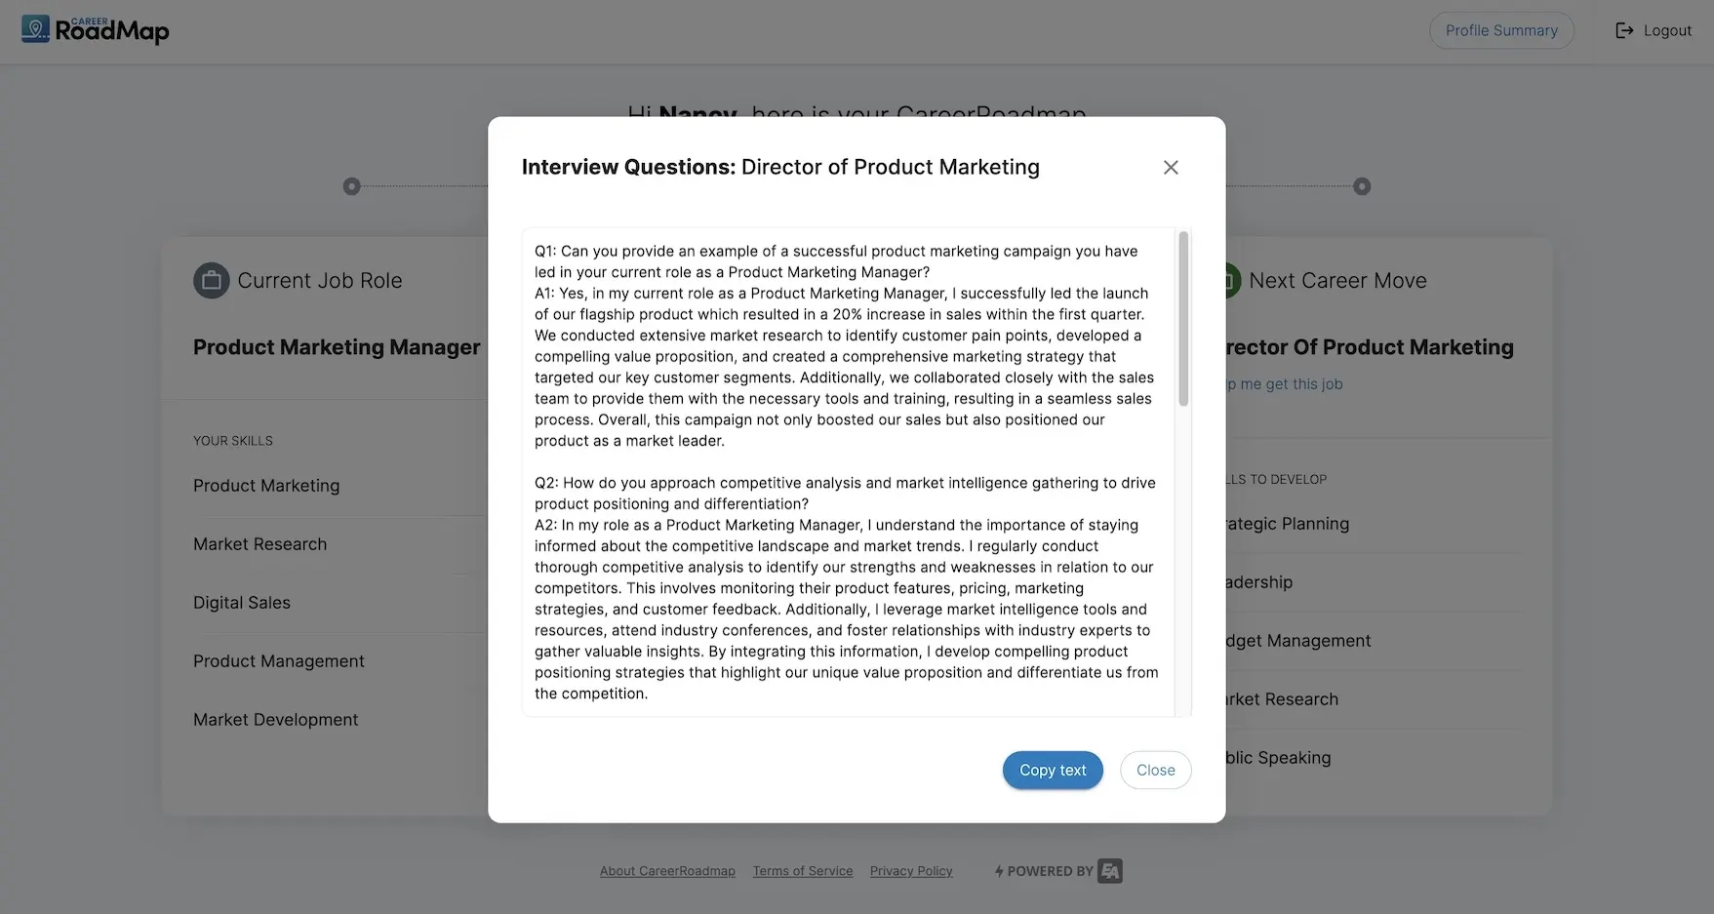Select the Product Management skill
The width and height of the screenshot is (1714, 914).
pos(279,661)
